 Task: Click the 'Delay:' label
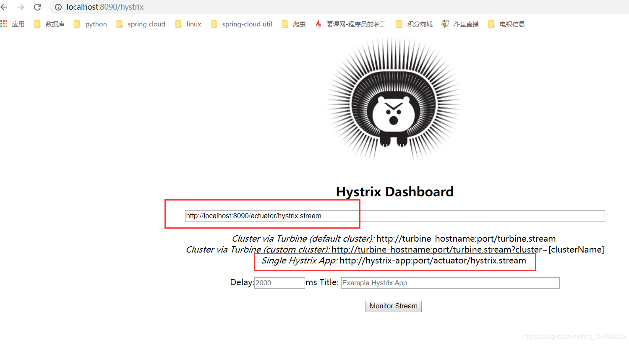click(242, 282)
